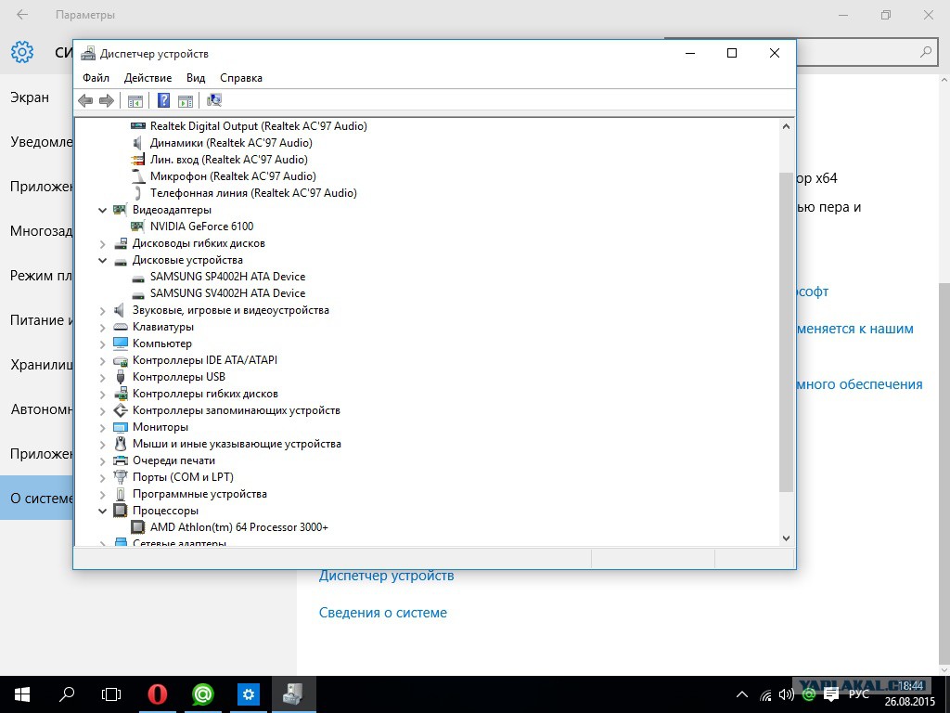Click the Контроллеры запоминающих устройств icon

click(x=121, y=410)
